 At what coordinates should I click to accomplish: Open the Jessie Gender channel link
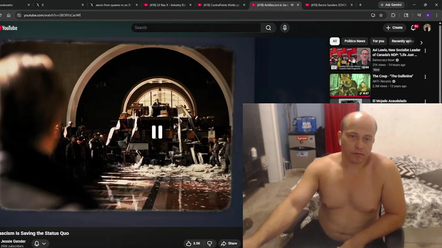pyautogui.click(x=13, y=241)
